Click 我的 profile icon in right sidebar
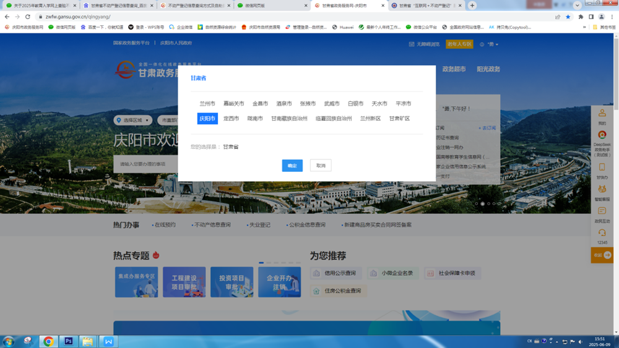 pos(602,117)
